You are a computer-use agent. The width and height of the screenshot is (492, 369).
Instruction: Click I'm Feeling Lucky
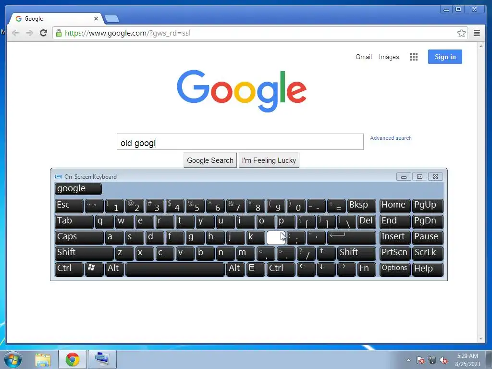click(x=269, y=160)
